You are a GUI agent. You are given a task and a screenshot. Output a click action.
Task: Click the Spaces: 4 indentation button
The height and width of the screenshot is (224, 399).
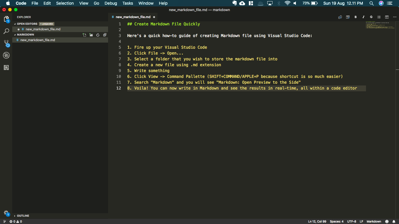click(336, 221)
